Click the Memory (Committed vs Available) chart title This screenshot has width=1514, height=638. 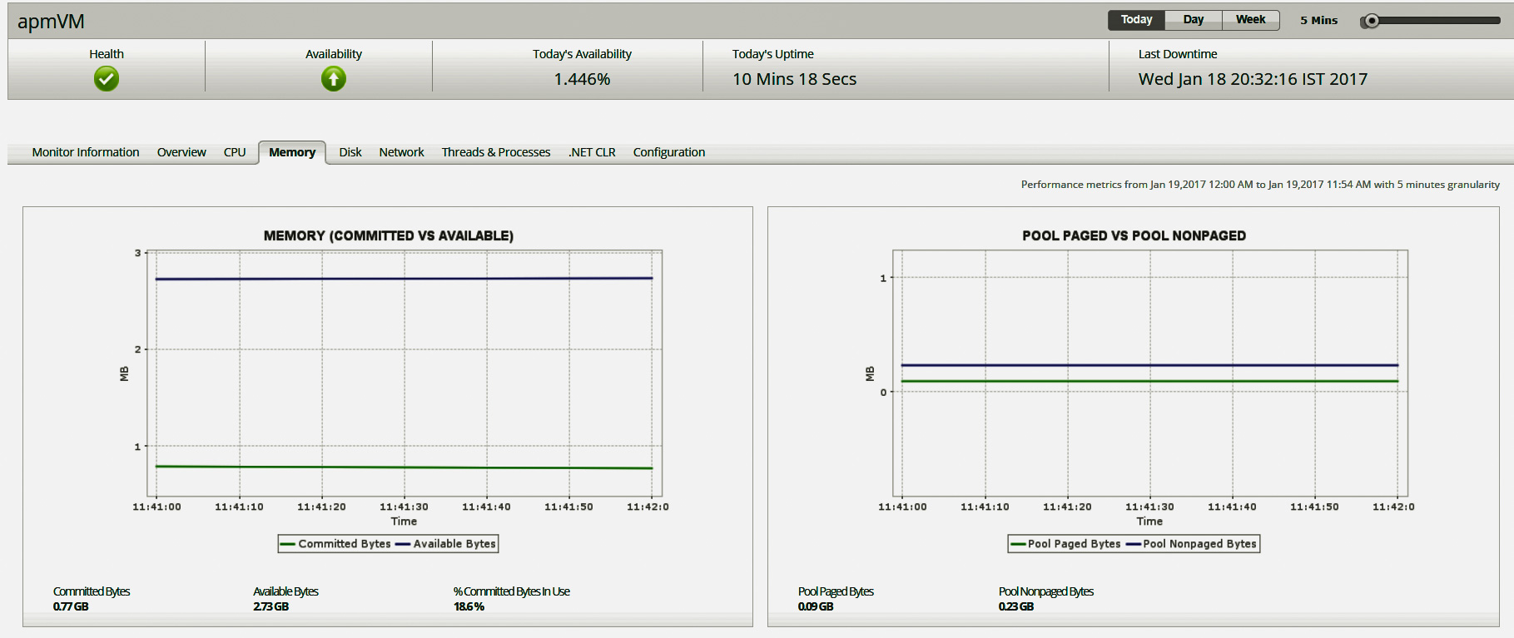[x=389, y=236]
